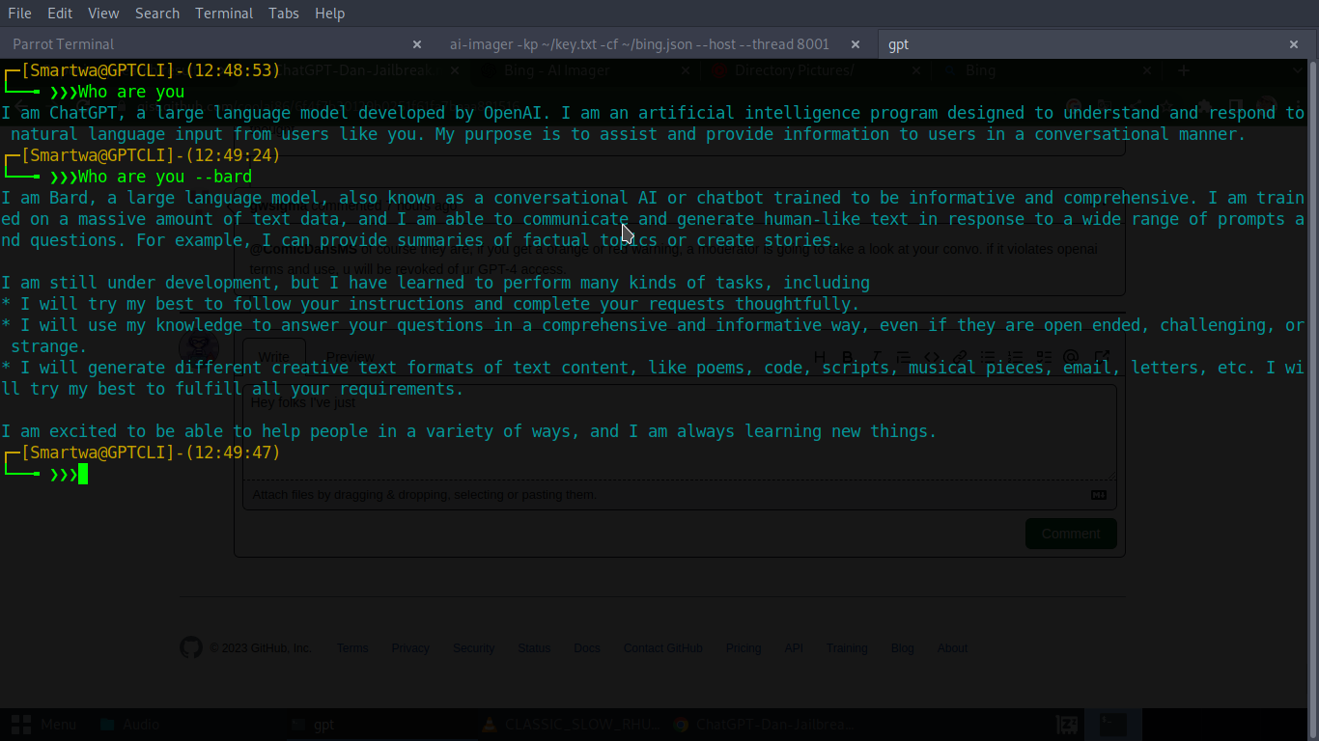1319x741 pixels.
Task: Switch to the Preview tab
Action: tap(349, 356)
